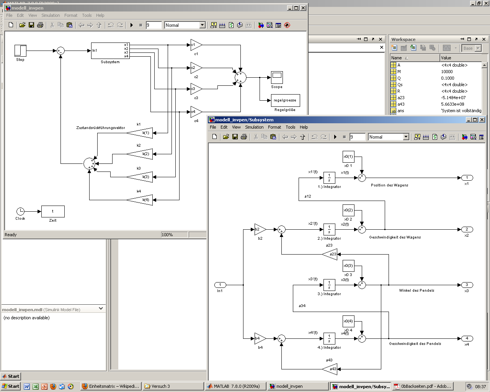Open simulation mode dropdown in Subsystem window
Image resolution: width=490 pixels, height=392 pixels.
tap(406, 137)
